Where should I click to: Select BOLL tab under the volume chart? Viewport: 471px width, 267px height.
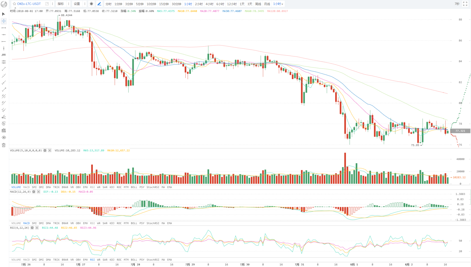(x=134, y=187)
